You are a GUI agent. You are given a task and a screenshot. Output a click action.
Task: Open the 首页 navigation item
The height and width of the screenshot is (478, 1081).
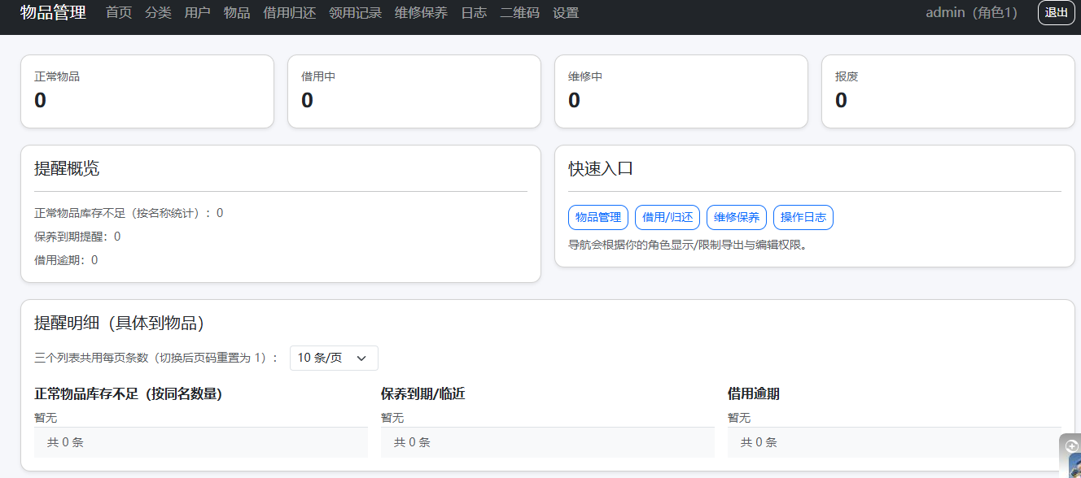tap(119, 13)
